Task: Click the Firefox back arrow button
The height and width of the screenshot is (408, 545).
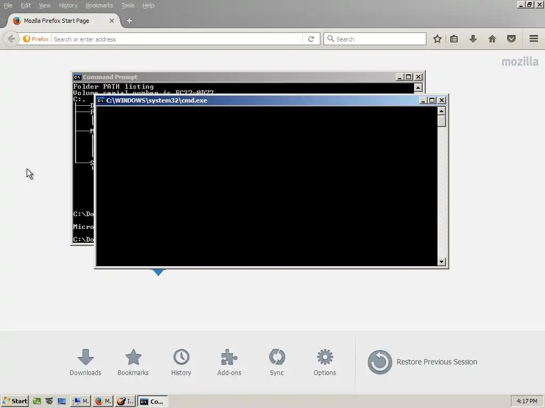Action: [11, 39]
